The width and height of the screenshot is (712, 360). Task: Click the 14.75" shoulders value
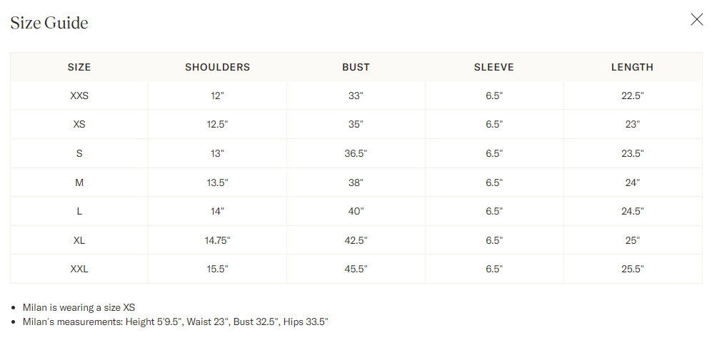(x=218, y=240)
